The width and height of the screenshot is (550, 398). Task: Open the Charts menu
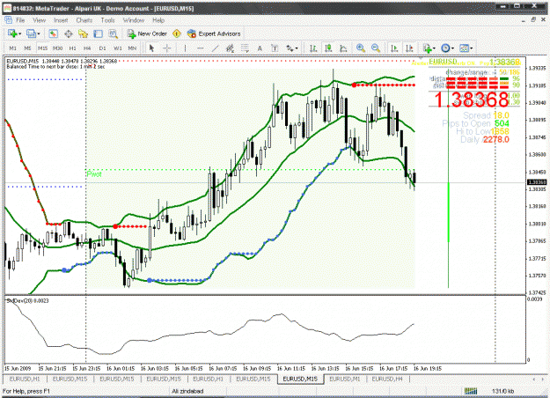[84, 20]
